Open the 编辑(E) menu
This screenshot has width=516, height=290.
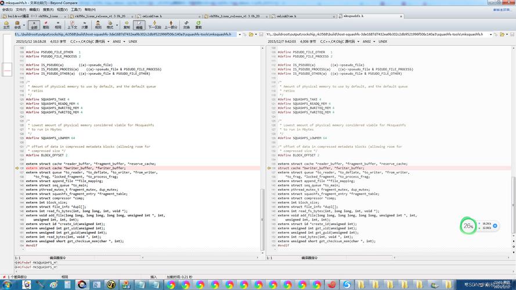(34, 9)
